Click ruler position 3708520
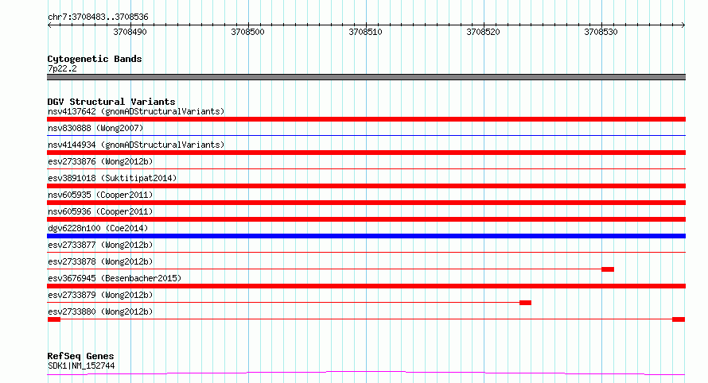 click(x=483, y=32)
